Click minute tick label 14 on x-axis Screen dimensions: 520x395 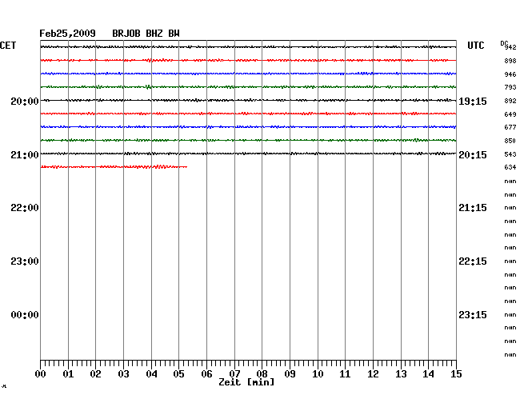(x=428, y=374)
